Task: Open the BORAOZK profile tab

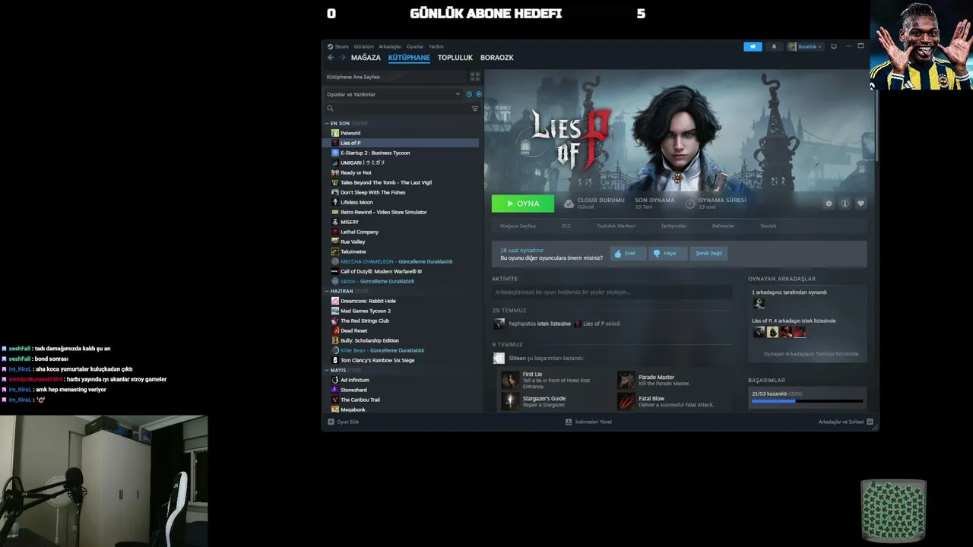Action: (497, 58)
